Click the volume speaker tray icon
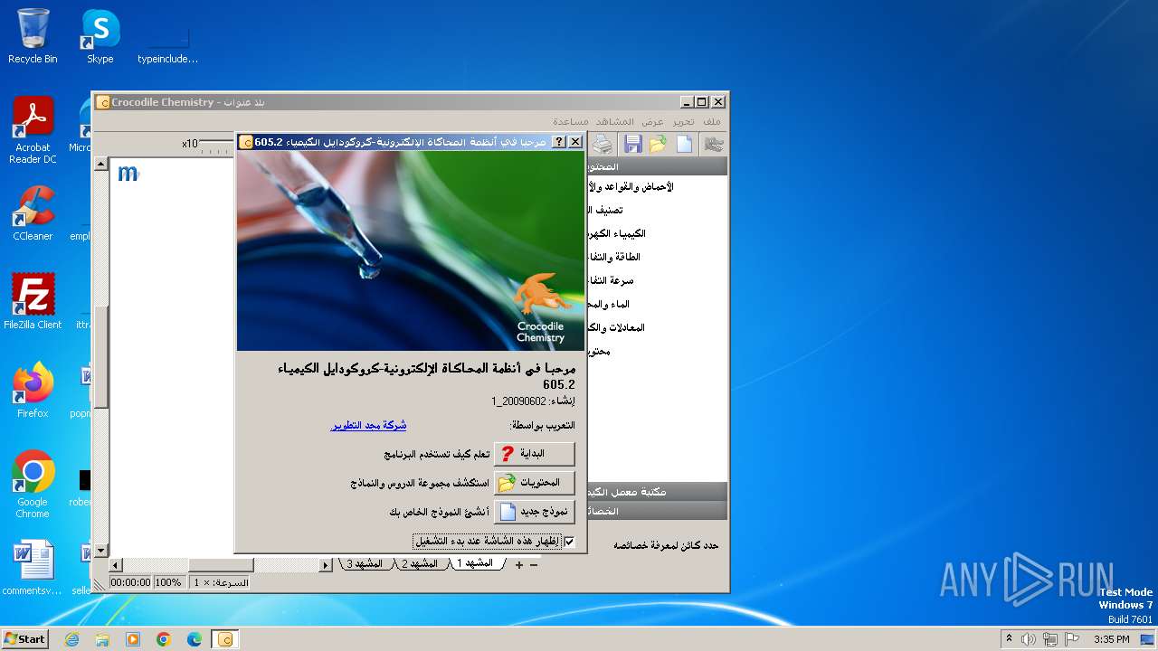 [1029, 639]
